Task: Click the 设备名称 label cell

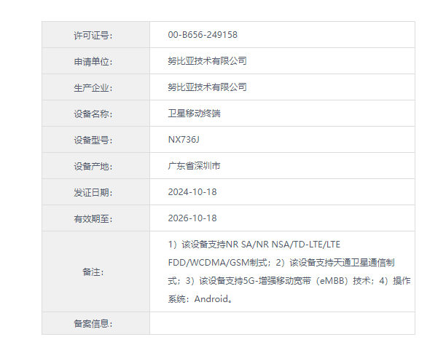Action: coord(96,114)
